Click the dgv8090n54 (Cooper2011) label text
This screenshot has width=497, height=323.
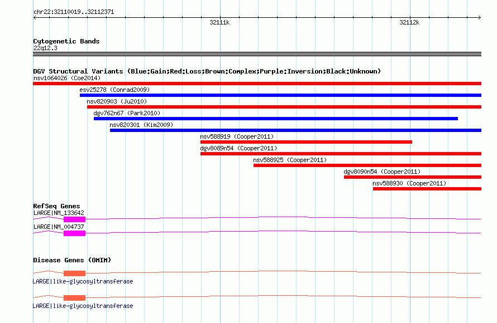pos(382,172)
